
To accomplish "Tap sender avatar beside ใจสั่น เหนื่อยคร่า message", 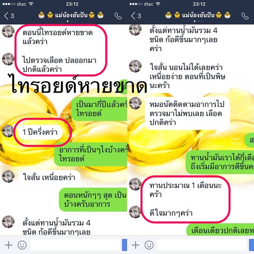I will coord(8,176).
